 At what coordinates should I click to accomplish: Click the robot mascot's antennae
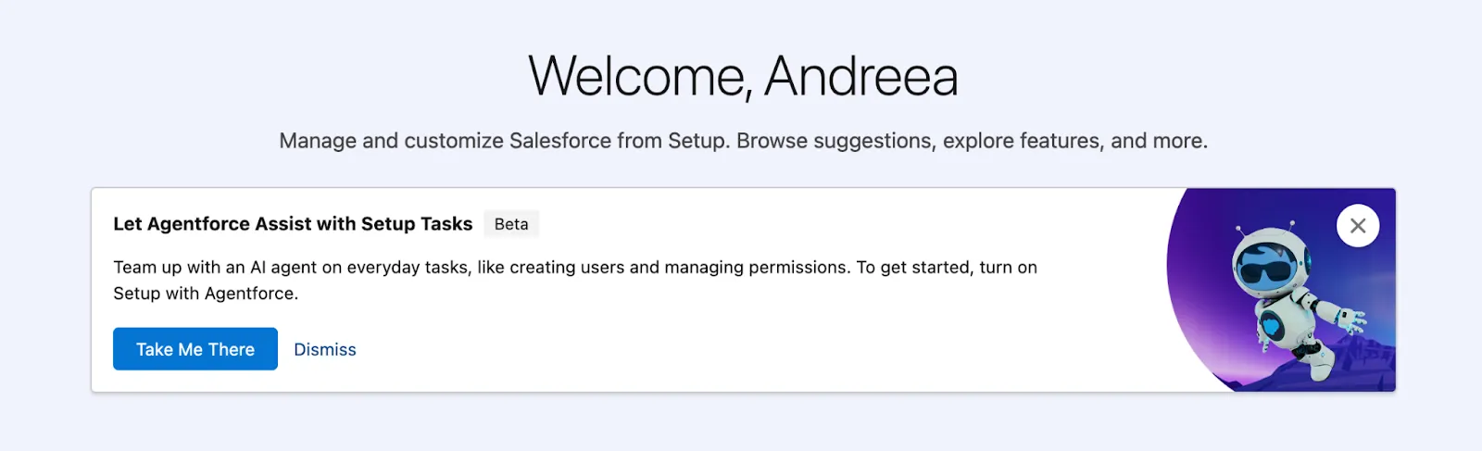(x=1290, y=224)
